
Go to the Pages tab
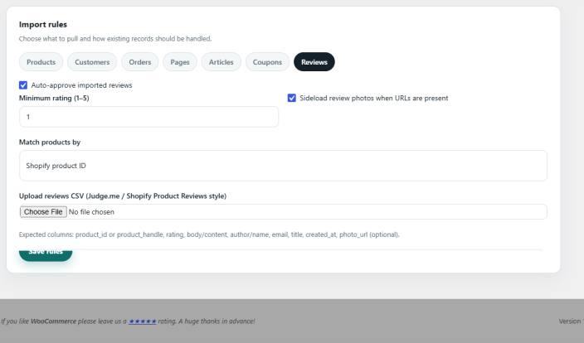(180, 62)
